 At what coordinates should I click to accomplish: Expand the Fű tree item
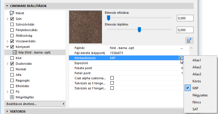8,92
